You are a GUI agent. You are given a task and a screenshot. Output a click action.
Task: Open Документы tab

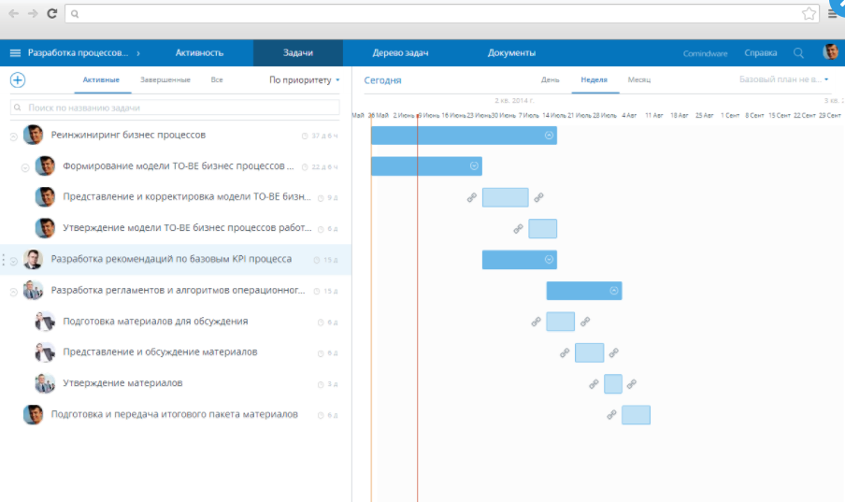[511, 53]
